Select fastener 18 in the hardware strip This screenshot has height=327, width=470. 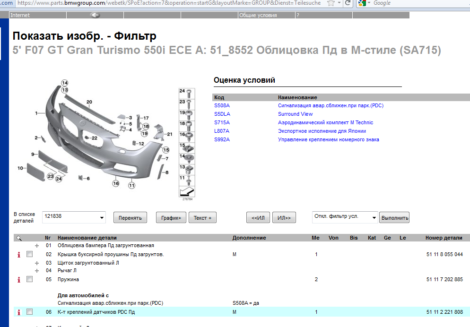click(187, 126)
